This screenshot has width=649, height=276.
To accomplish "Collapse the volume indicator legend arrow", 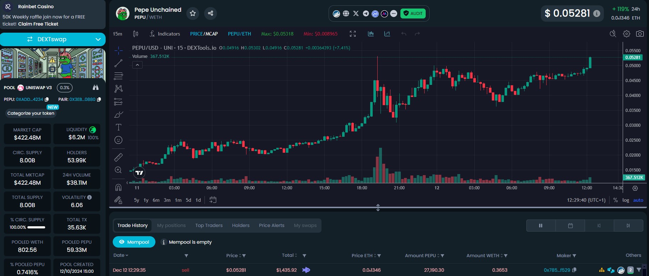I will tap(137, 65).
